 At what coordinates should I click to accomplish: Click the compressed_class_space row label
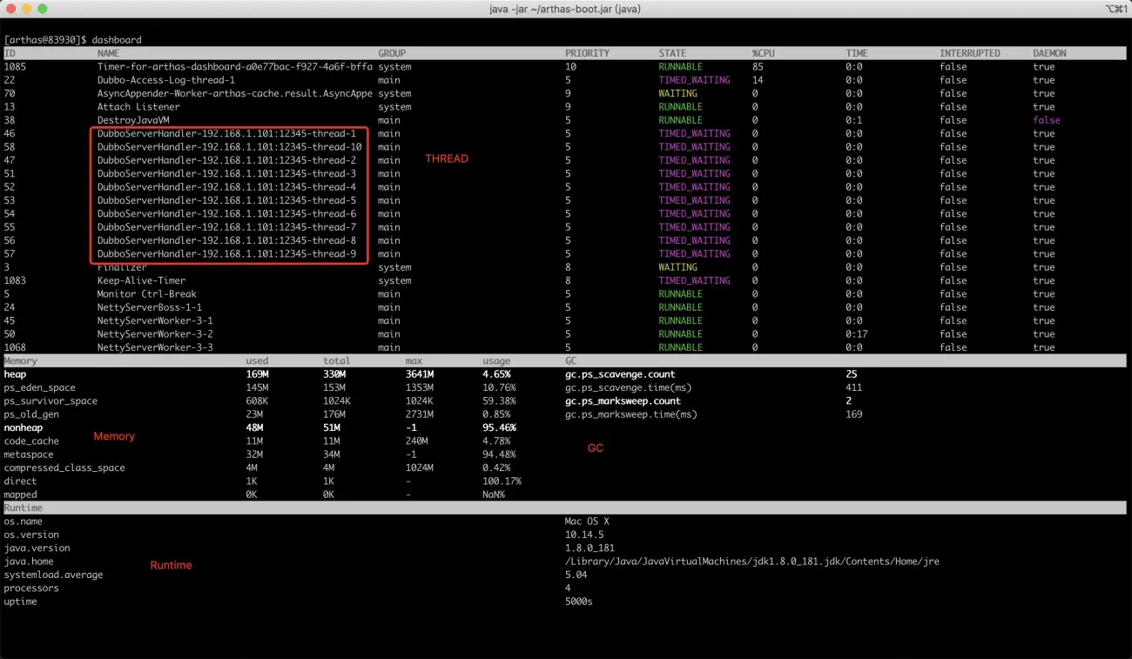click(64, 468)
